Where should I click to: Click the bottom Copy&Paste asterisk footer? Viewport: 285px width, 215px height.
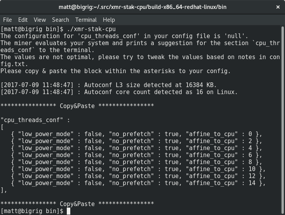coord(77,204)
